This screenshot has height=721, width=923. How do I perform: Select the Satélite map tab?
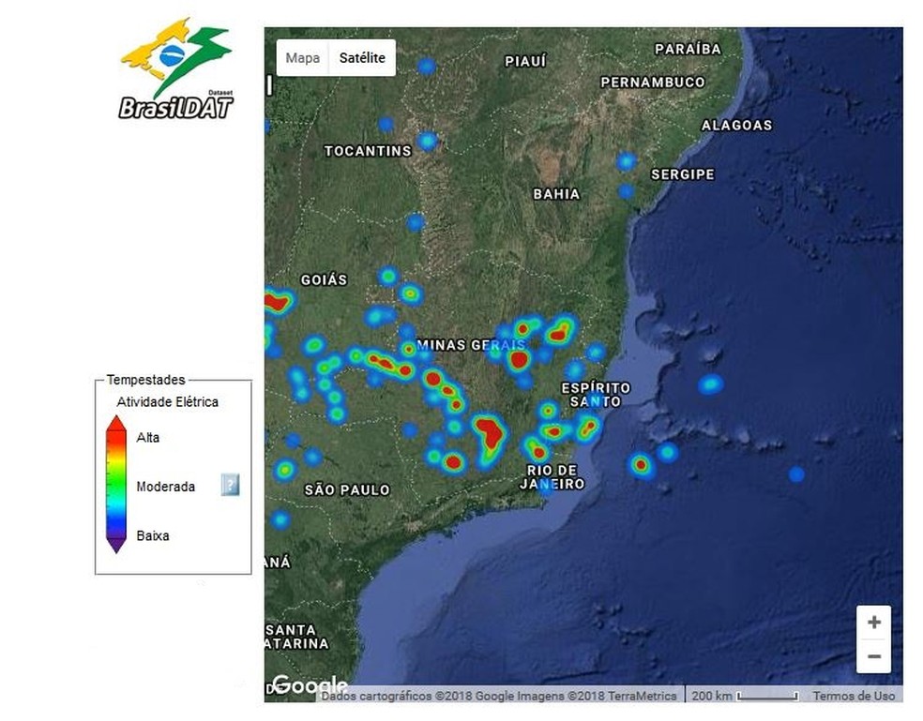[362, 58]
